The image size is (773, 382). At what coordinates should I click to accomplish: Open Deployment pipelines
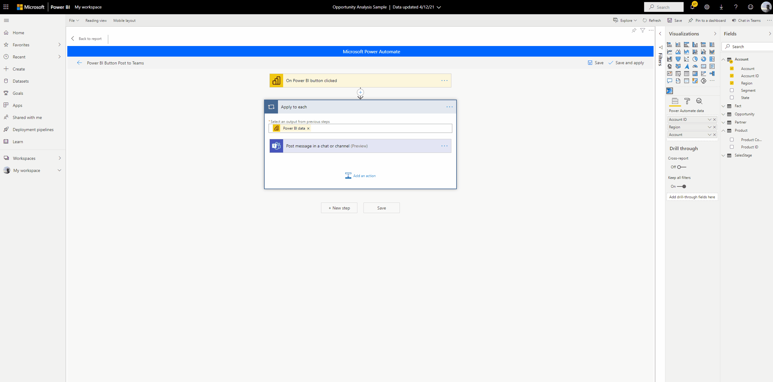(x=33, y=130)
